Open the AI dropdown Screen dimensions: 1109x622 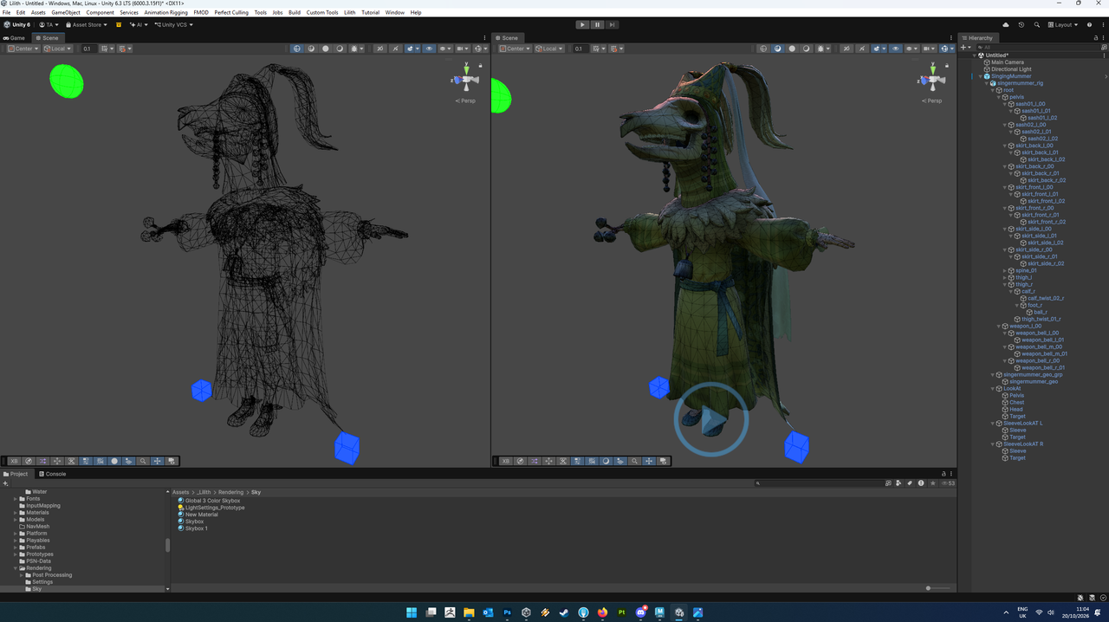click(x=139, y=25)
